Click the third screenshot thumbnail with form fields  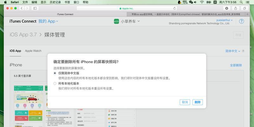coord(90,117)
